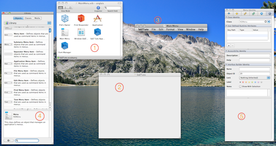This screenshot has height=146, width=276.
Task: Open the SdZTuto menu in Main Menu
Action: pyautogui.click(x=143, y=29)
